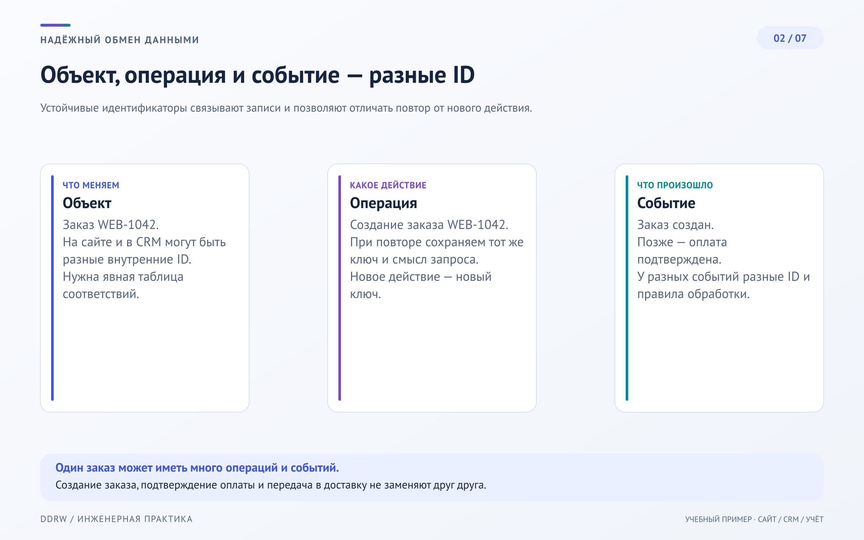This screenshot has width=864, height=540.
Task: Select the title Объект, операция и событие
Action: click(x=190, y=75)
